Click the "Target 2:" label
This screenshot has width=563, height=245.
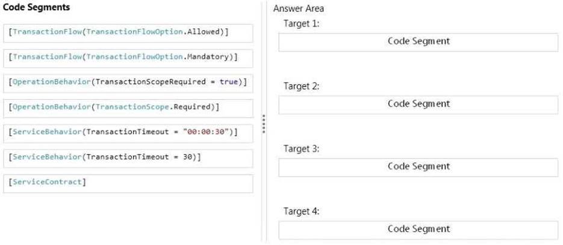[301, 86]
